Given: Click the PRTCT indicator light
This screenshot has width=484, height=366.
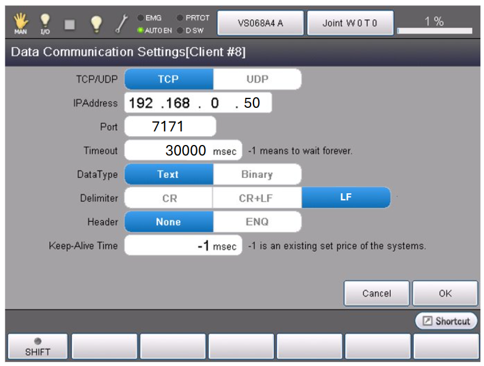Looking at the screenshot, I should tap(179, 18).
